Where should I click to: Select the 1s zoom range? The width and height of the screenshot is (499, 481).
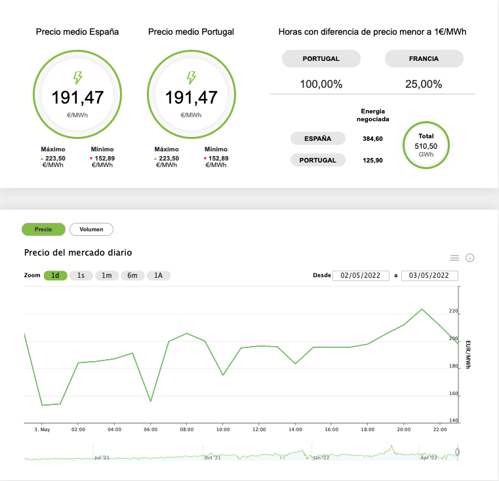point(81,275)
